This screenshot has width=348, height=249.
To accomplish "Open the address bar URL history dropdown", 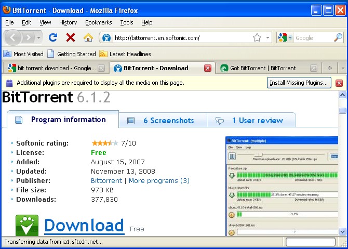I will pos(267,38).
